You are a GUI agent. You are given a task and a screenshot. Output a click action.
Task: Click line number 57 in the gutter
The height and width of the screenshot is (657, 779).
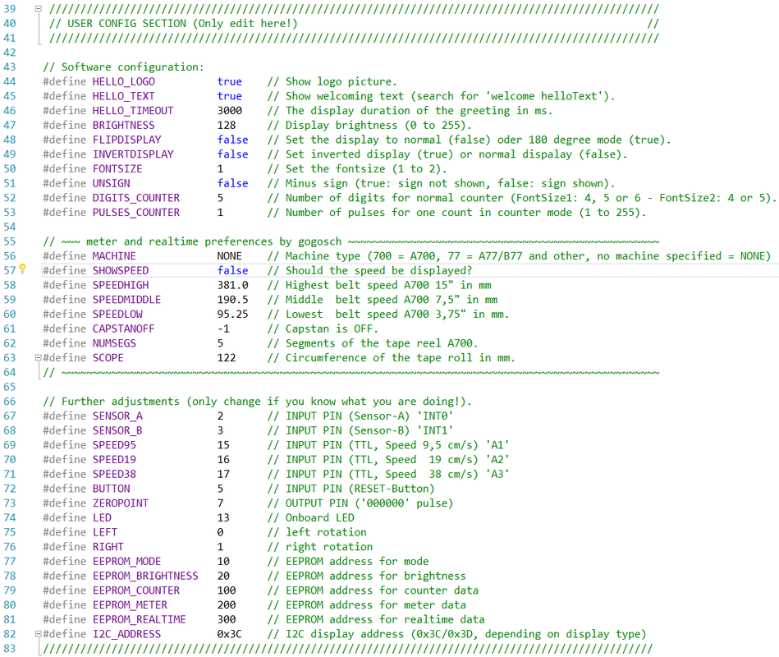[10, 270]
